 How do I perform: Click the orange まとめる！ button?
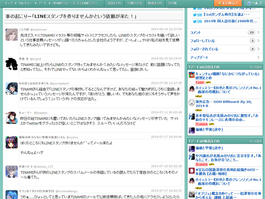pos(228,3)
